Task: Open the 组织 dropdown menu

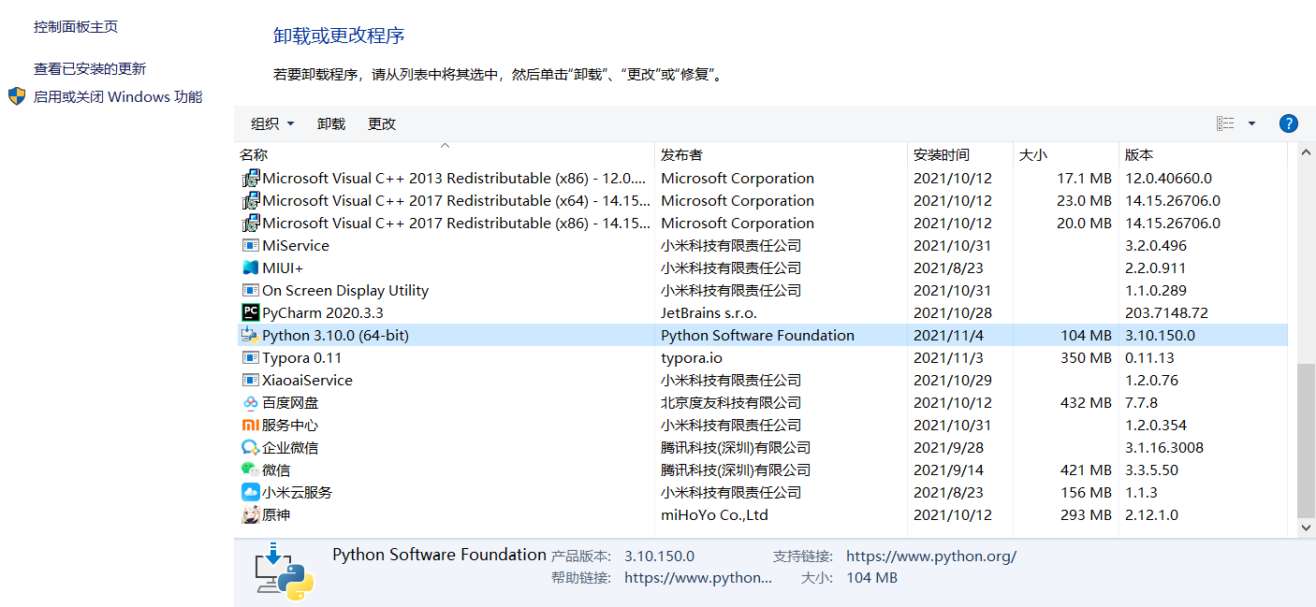Action: (272, 123)
